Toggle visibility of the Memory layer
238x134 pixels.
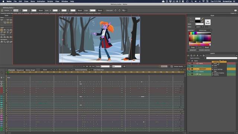coord(189,69)
